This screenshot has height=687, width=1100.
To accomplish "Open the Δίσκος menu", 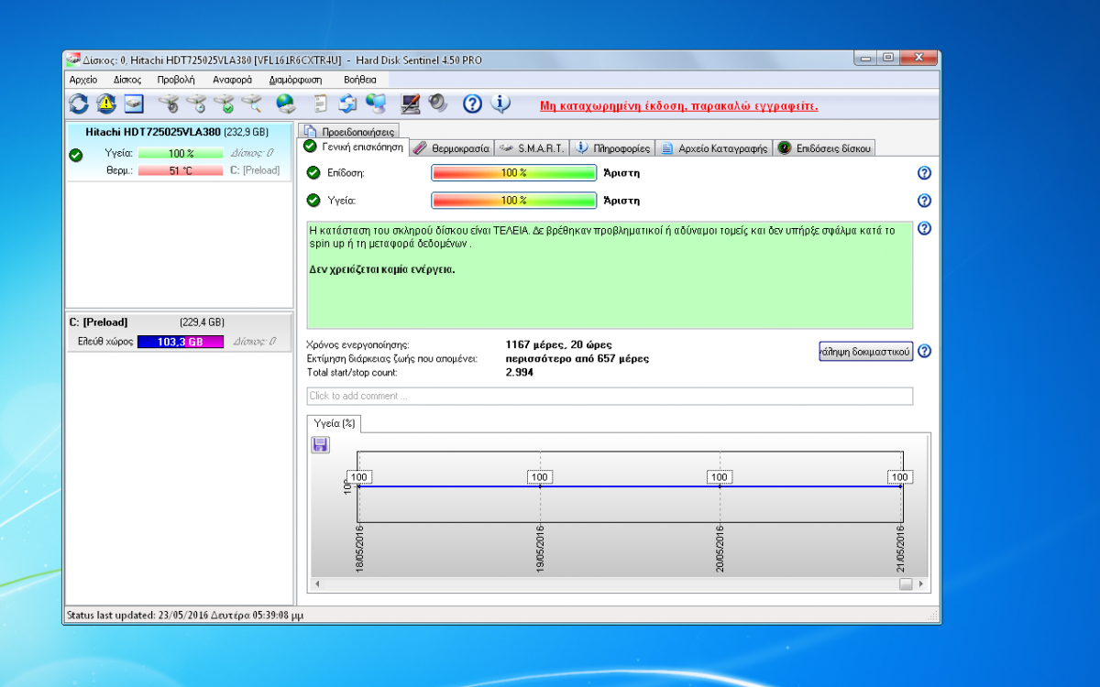I will pos(127,80).
